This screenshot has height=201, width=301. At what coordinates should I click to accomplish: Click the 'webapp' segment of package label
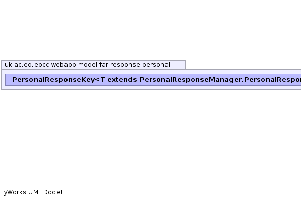(64, 65)
